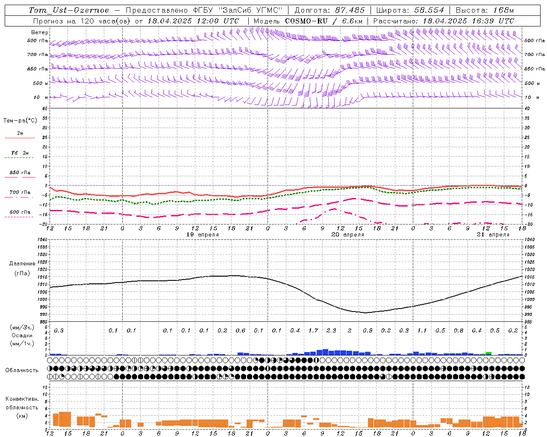Click the Осадки precipitation label
Viewport: 547px width, 437px height.
click(22, 335)
